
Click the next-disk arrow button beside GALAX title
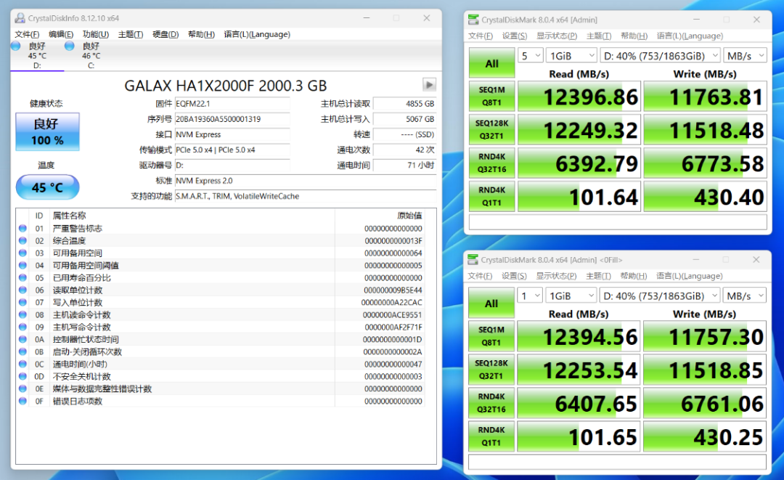tap(429, 84)
